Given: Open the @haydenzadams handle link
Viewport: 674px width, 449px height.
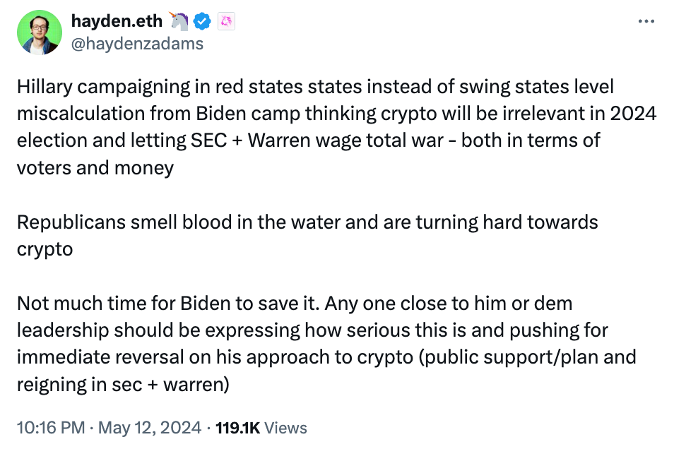Looking at the screenshot, I should point(137,44).
